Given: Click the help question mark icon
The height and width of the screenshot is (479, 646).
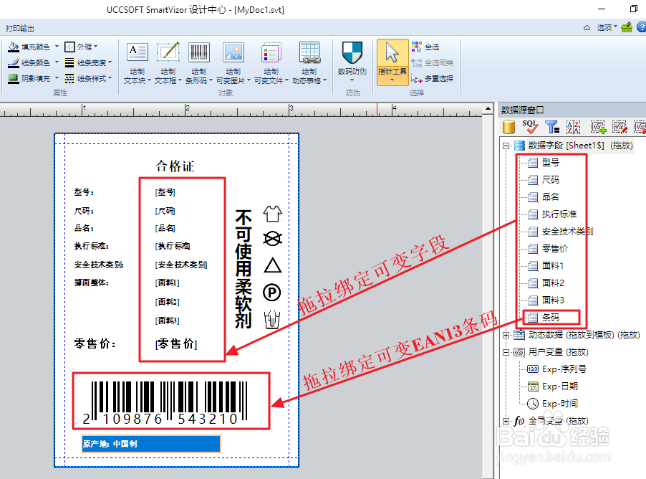Looking at the screenshot, I should tap(642, 28).
